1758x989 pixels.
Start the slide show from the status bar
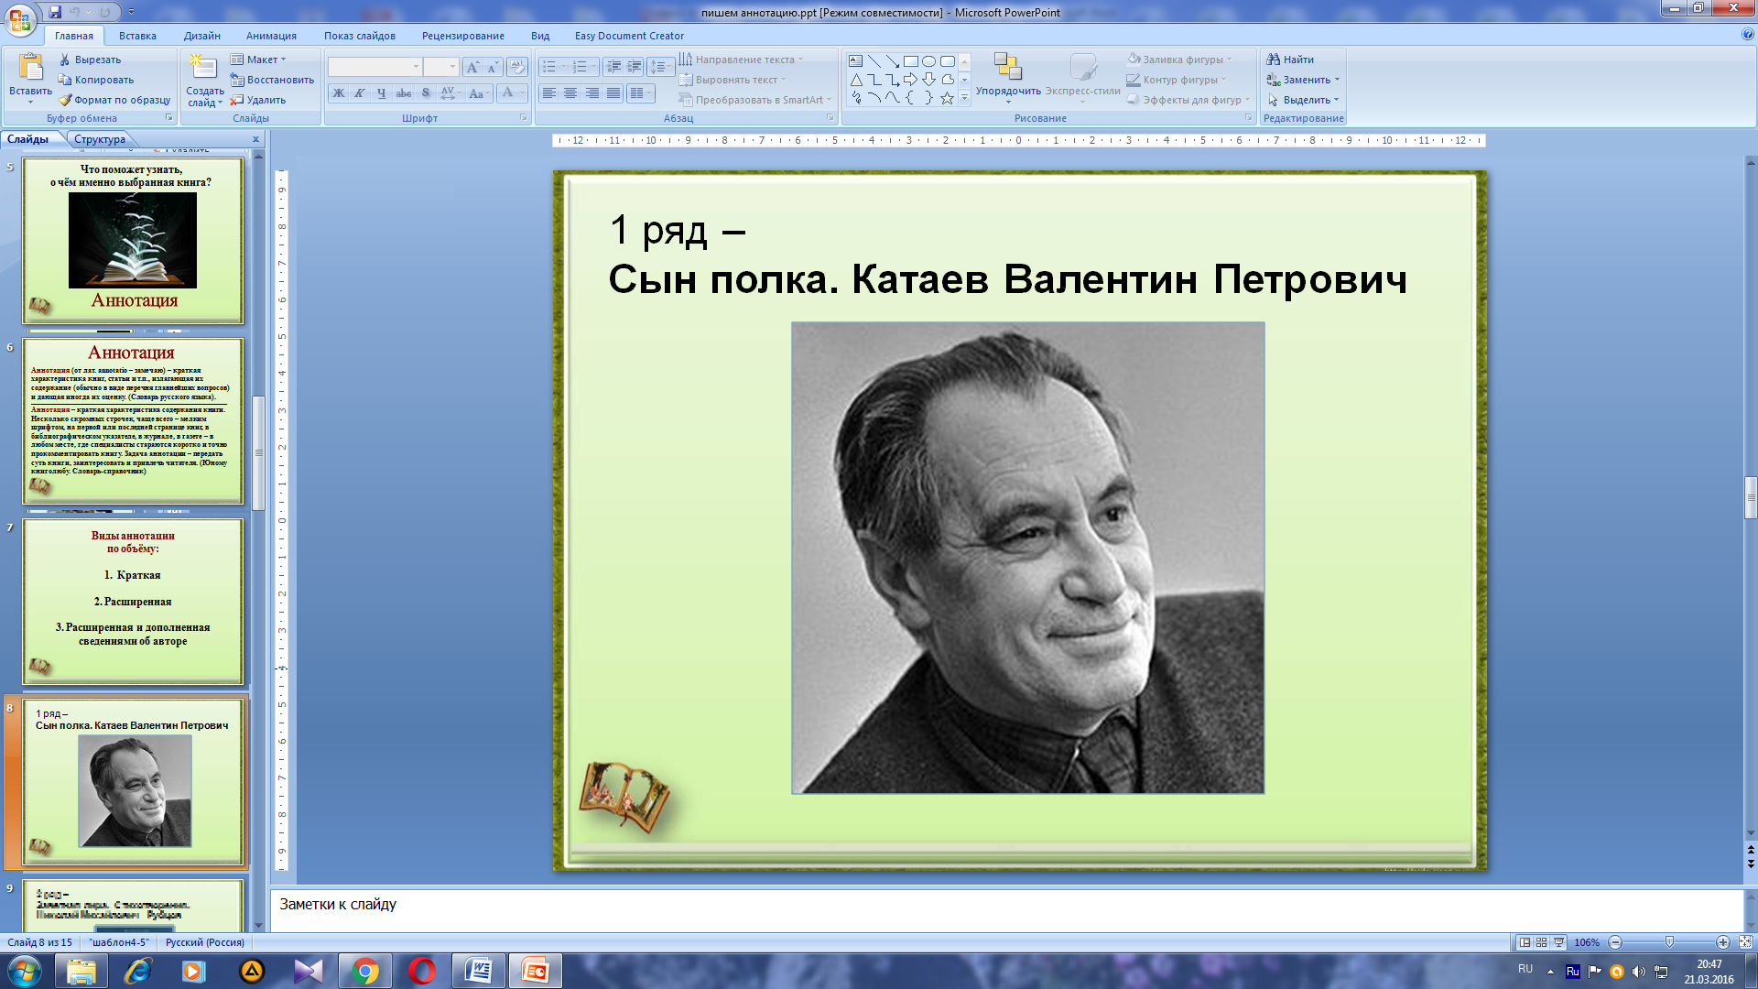coord(1559,942)
